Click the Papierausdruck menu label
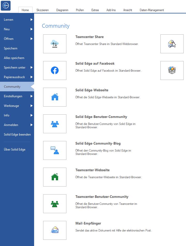186x246 pixels. [x=14, y=77]
